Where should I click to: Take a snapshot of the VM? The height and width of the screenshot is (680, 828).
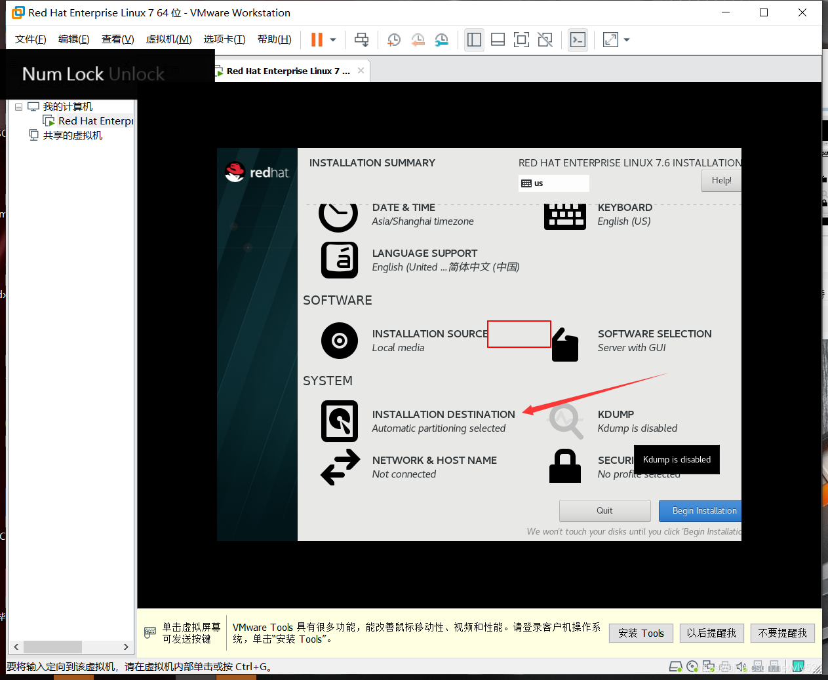(x=394, y=40)
